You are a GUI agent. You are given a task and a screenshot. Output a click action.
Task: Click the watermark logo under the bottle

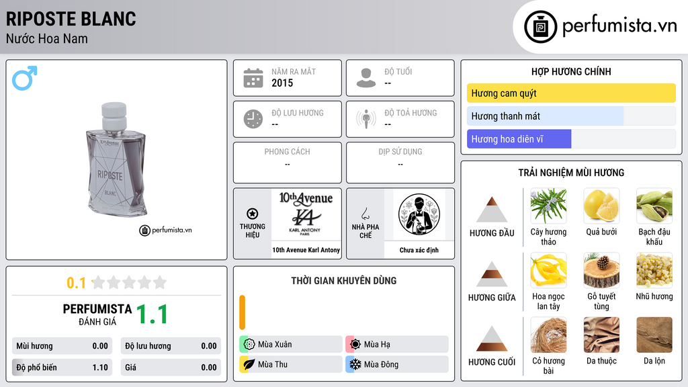tap(165, 230)
